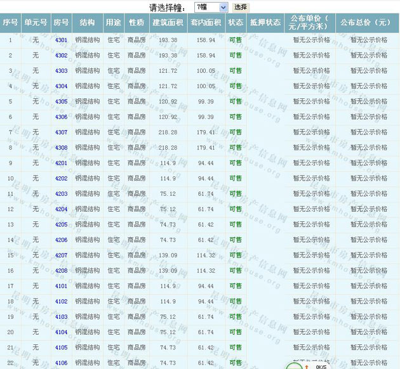Open room 4103 link
Image resolution: width=400 pixels, height=369 pixels.
pos(61,316)
